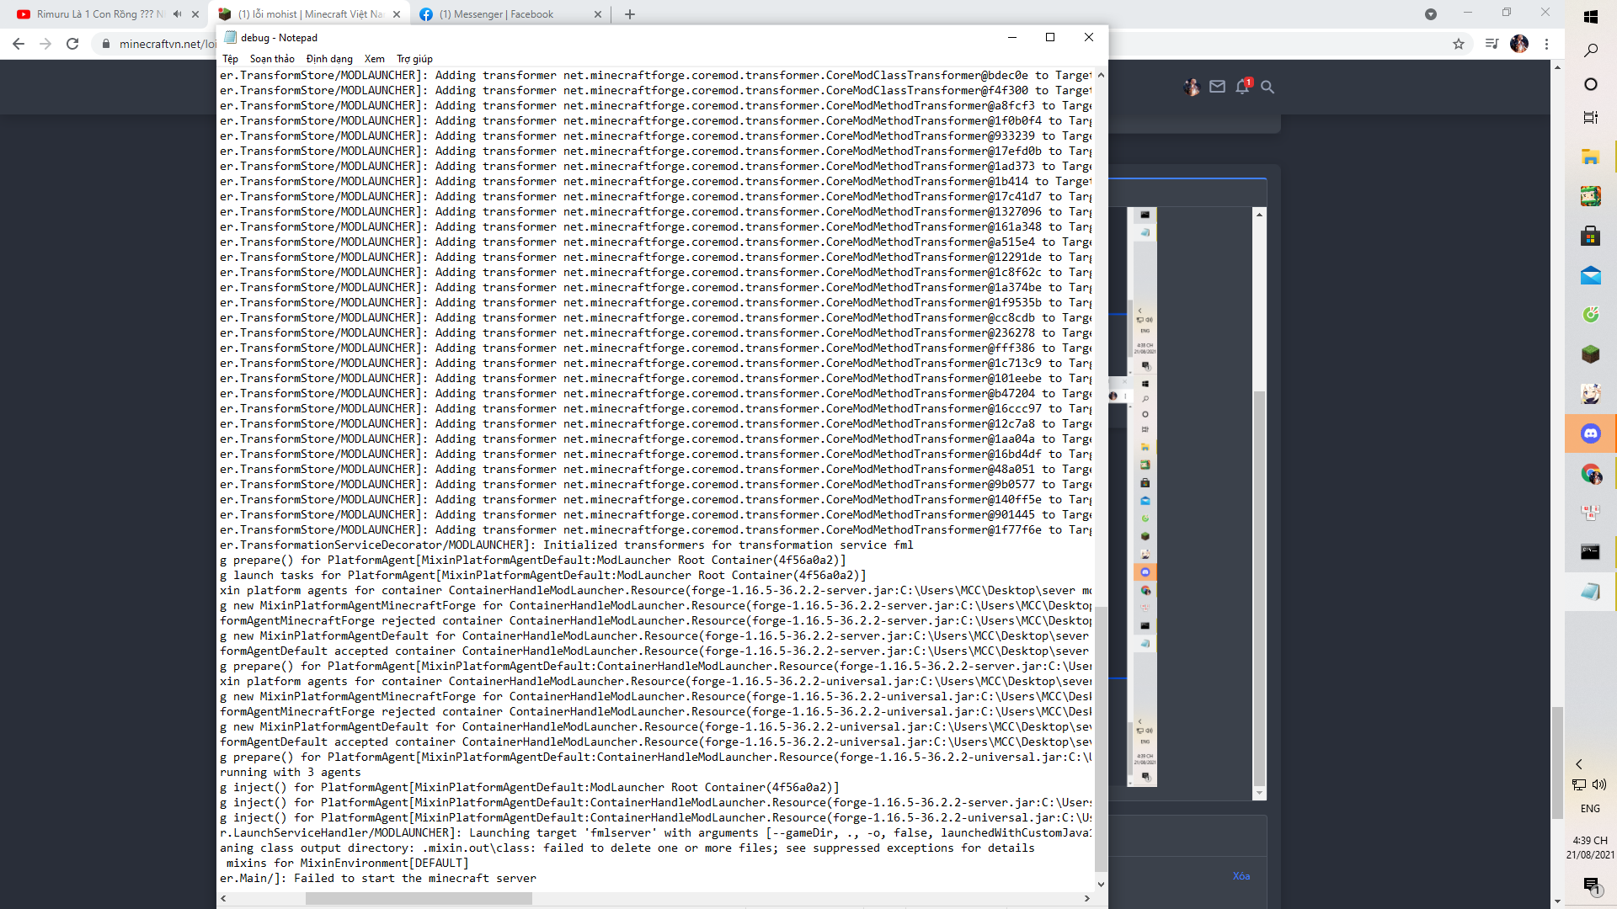1617x909 pixels.
Task: Expand hidden system tray icons chevron
Action: (1579, 764)
